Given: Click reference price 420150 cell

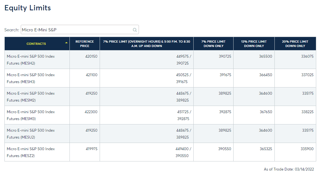Looking at the screenshot, I should pos(91,56).
